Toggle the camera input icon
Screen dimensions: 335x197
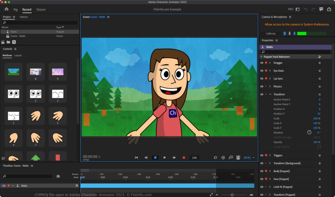(x=285, y=33)
